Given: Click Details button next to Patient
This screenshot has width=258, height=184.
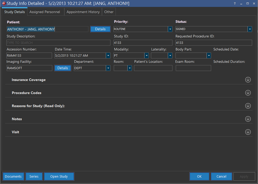Looking at the screenshot, I should 100,29.
